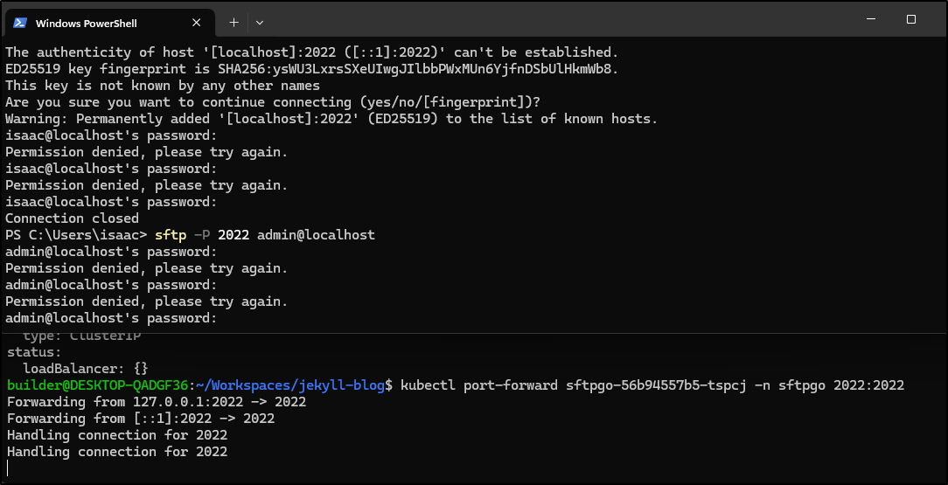Expand the new-tab profile dropdown
This screenshot has width=948, height=485.
click(260, 23)
